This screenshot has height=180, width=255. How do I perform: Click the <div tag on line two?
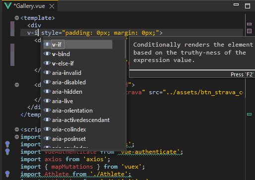[34, 25]
